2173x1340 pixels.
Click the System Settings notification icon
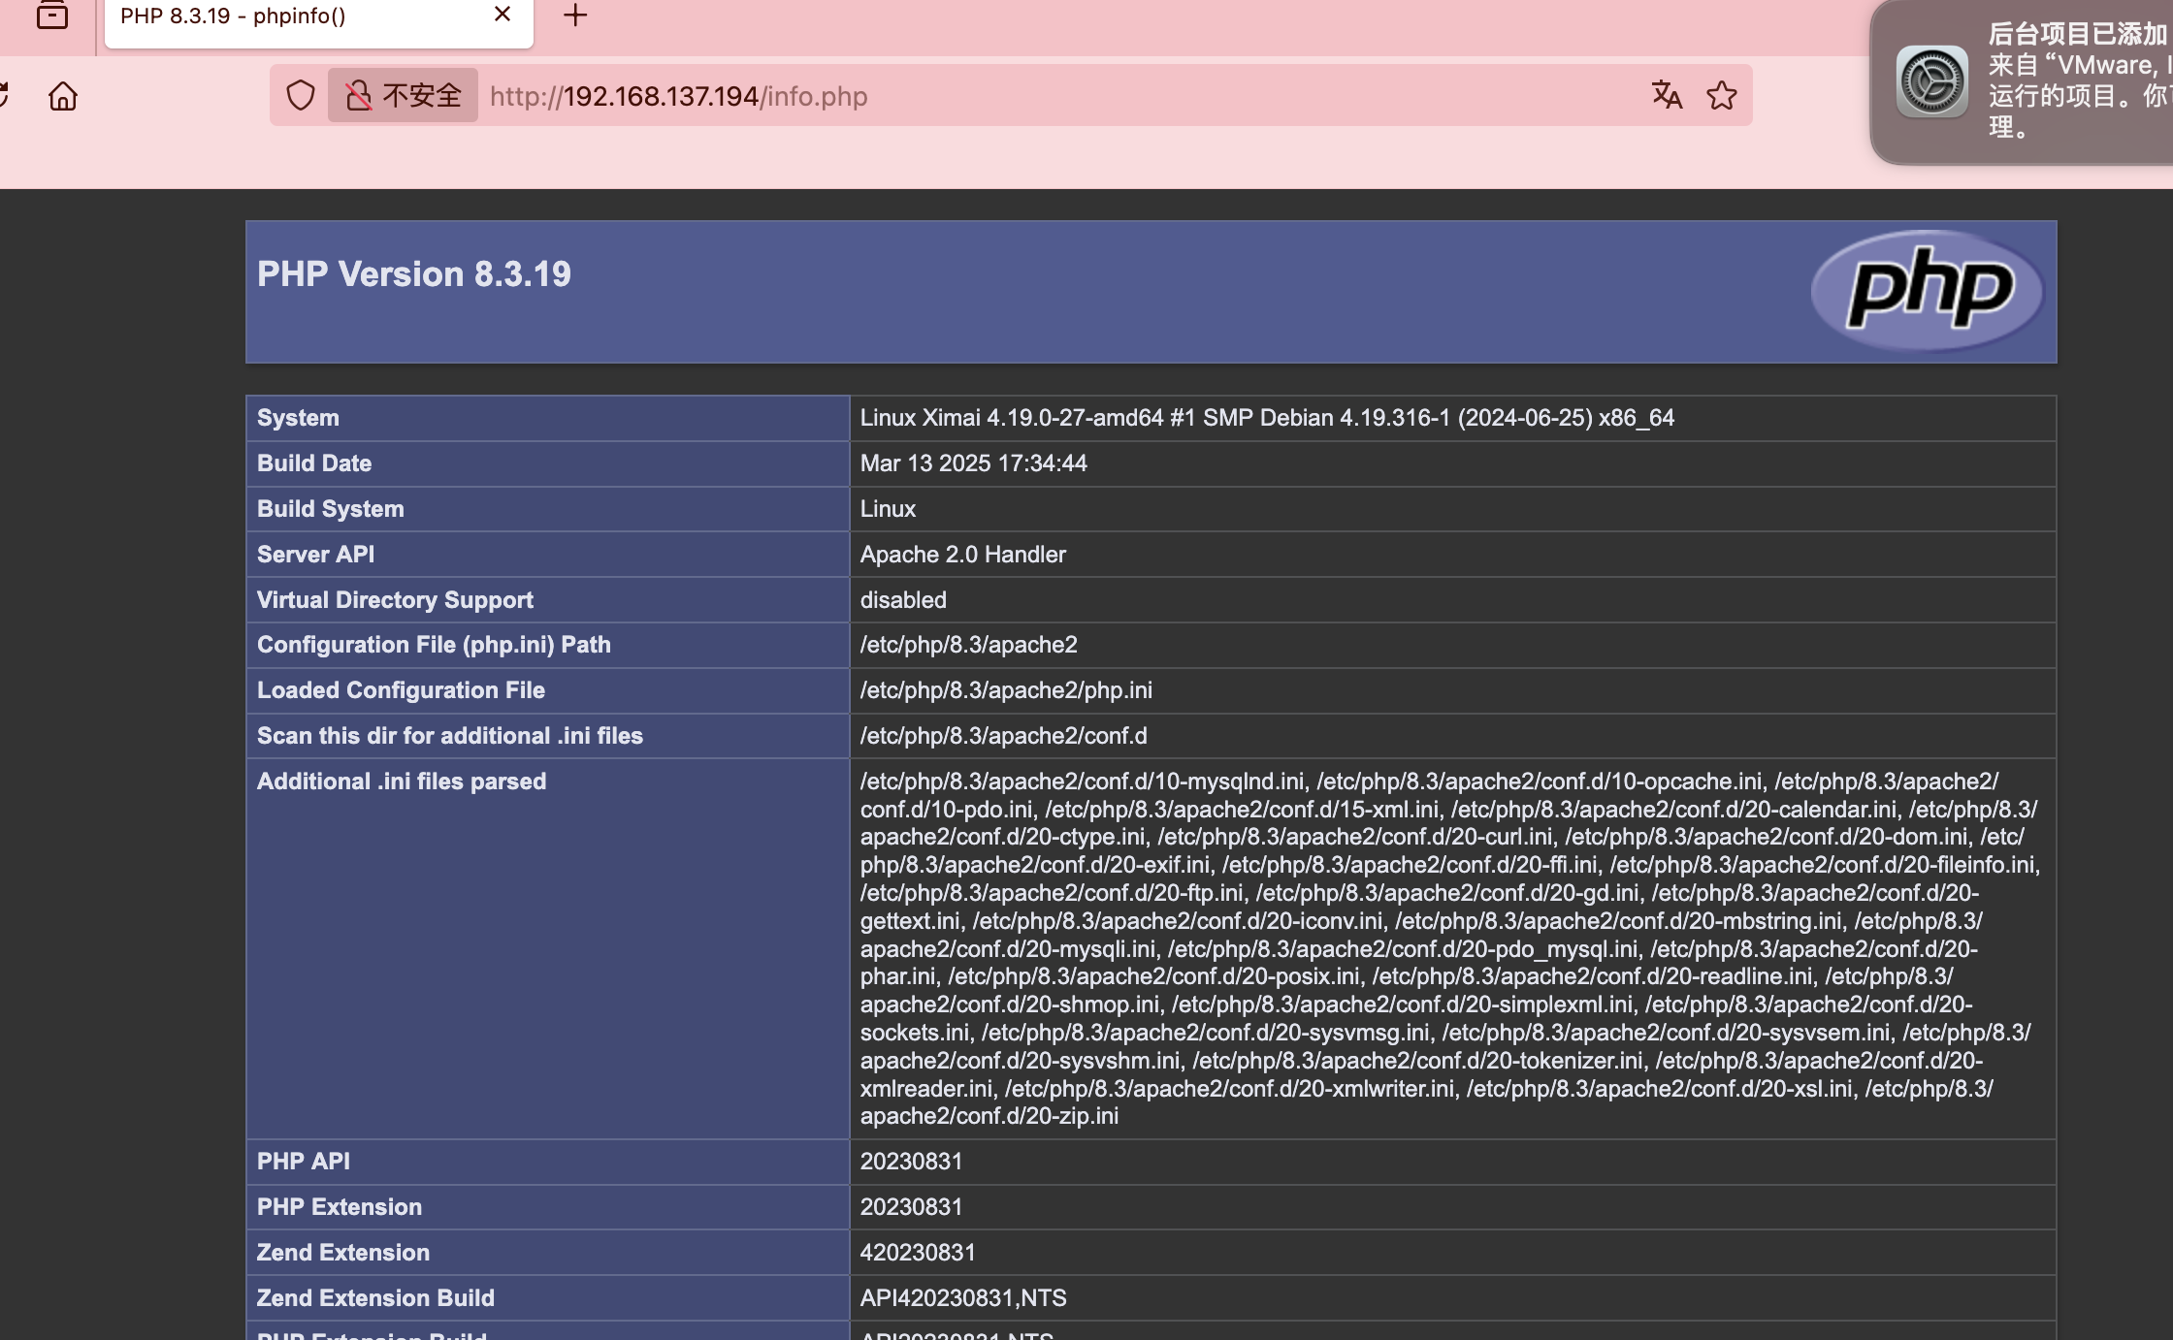[1931, 81]
